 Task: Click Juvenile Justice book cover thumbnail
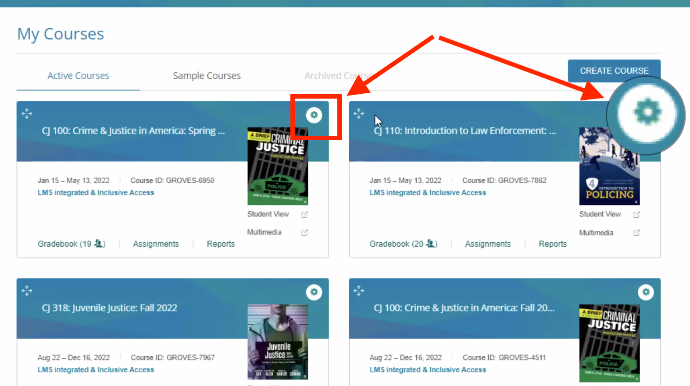coord(278,342)
